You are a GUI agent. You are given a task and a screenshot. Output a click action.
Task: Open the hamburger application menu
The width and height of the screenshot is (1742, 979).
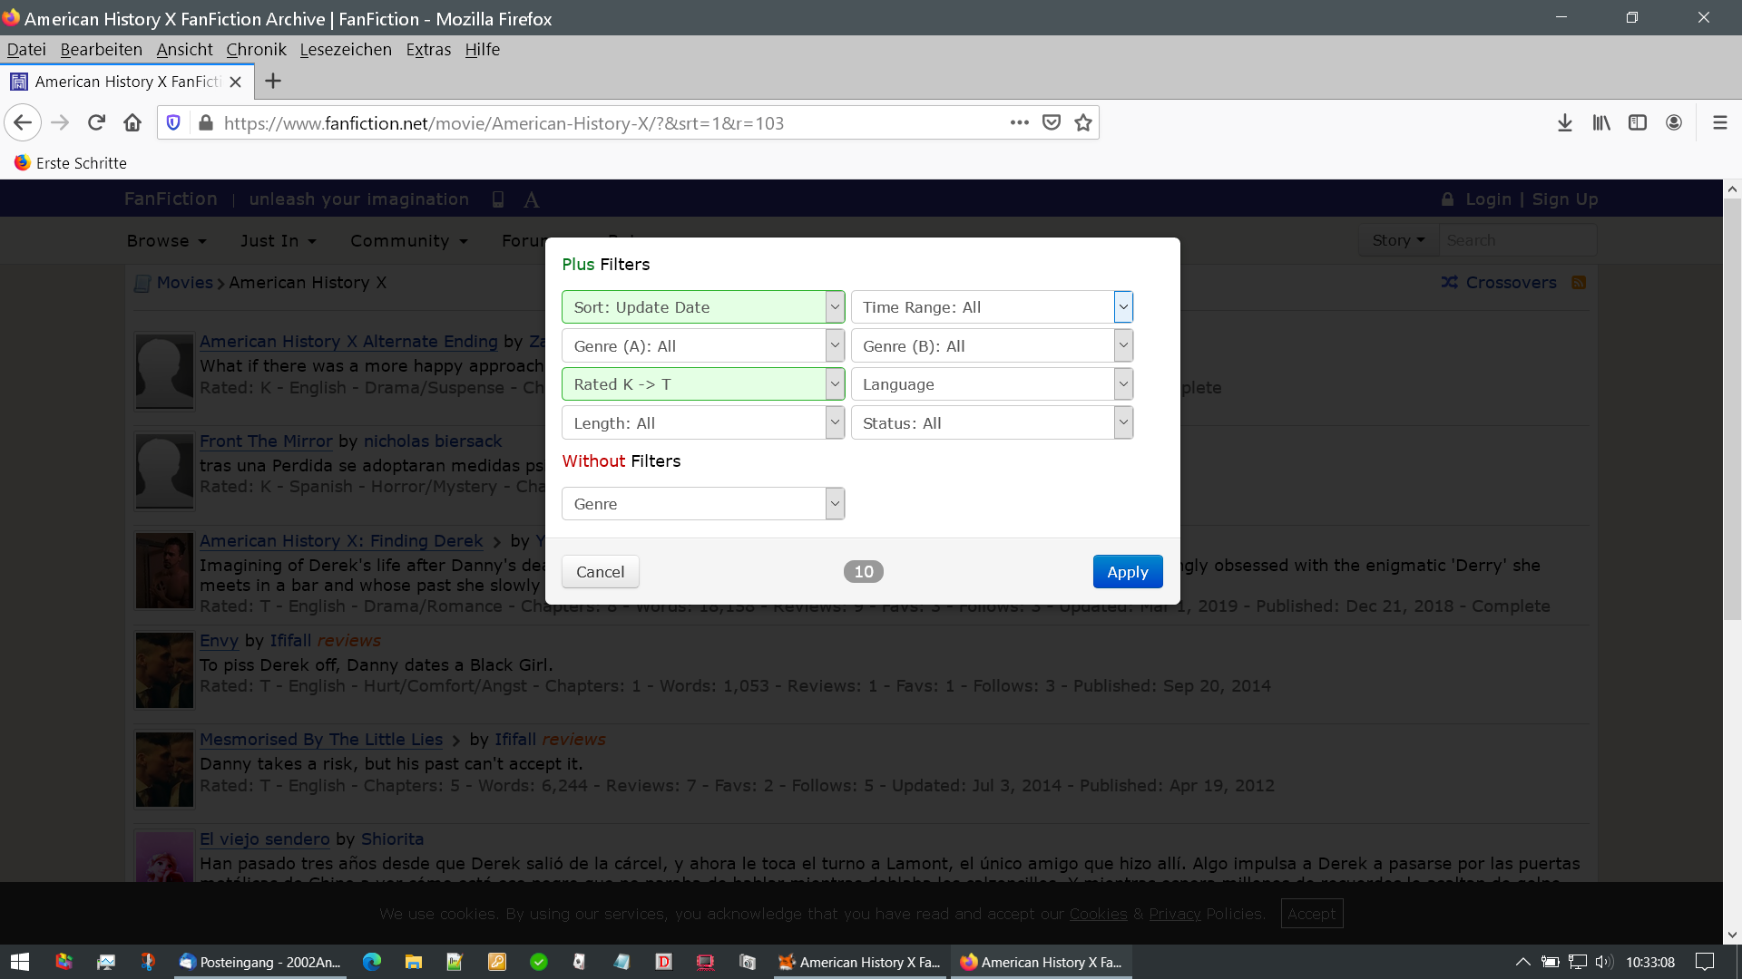[1719, 122]
